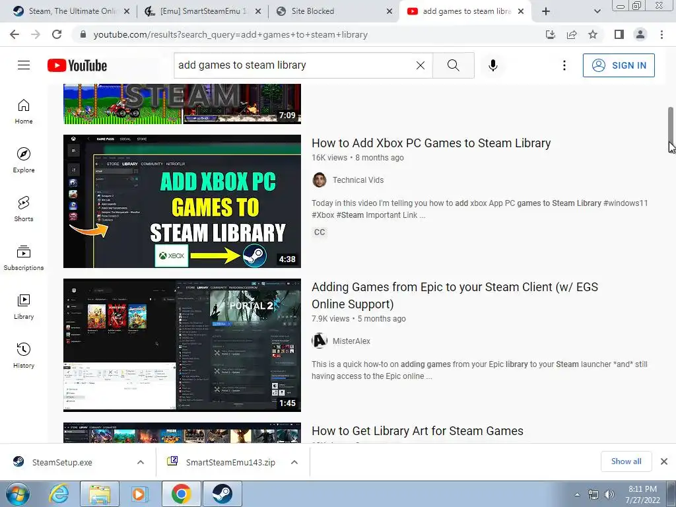Open the YouTube hamburger guide menu
Screen dimensions: 676x507
24,65
